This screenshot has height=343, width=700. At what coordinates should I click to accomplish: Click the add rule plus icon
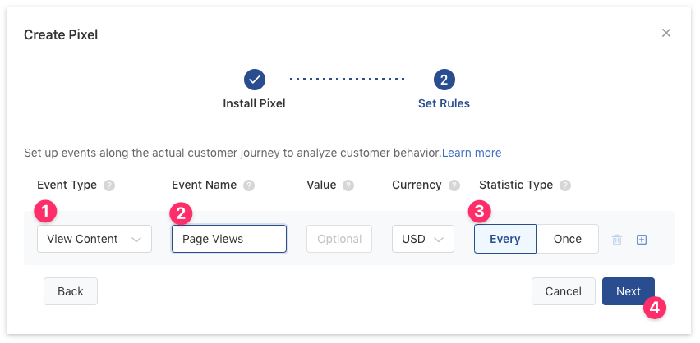point(642,240)
